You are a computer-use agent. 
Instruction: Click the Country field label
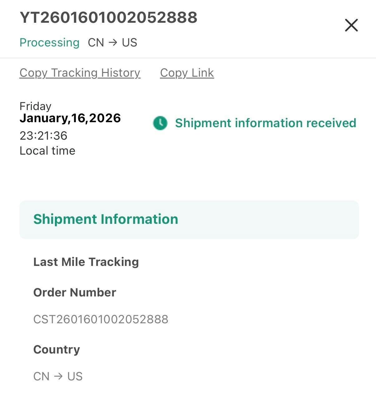(x=56, y=349)
